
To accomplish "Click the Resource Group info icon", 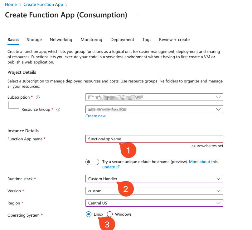I will pos(58,110).
